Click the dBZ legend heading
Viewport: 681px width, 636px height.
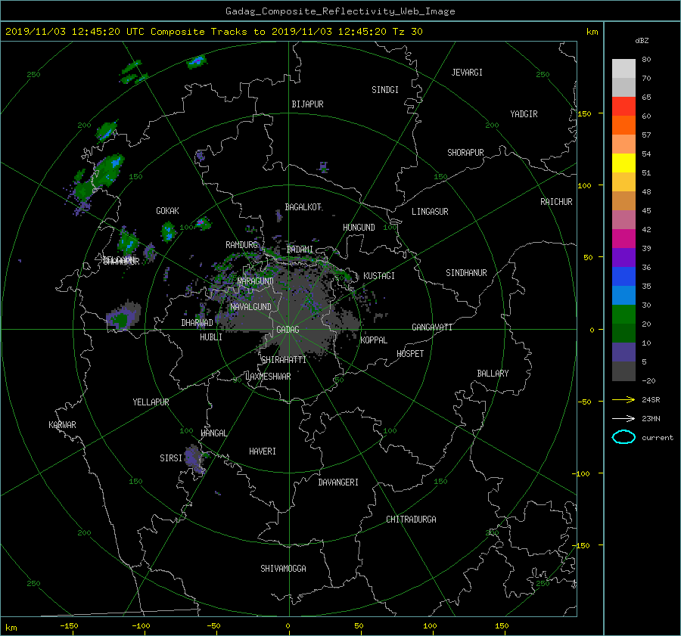coord(642,41)
